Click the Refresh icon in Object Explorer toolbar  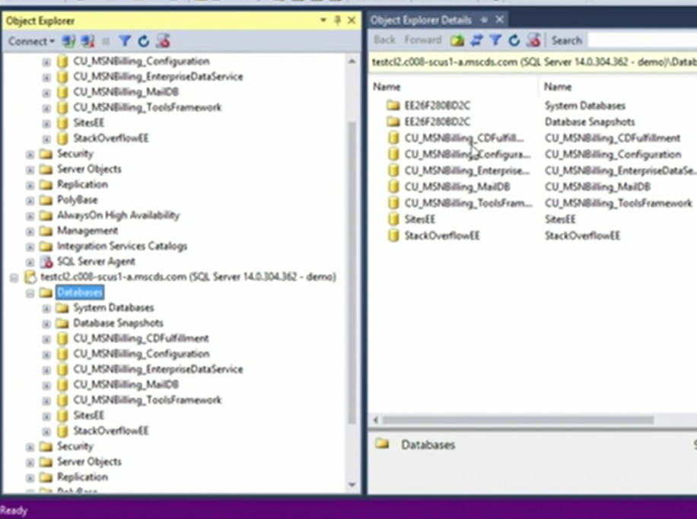tap(143, 41)
